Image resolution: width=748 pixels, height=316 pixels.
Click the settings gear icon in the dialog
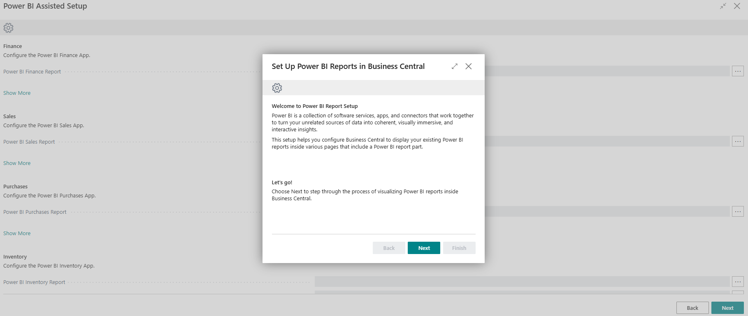(277, 88)
